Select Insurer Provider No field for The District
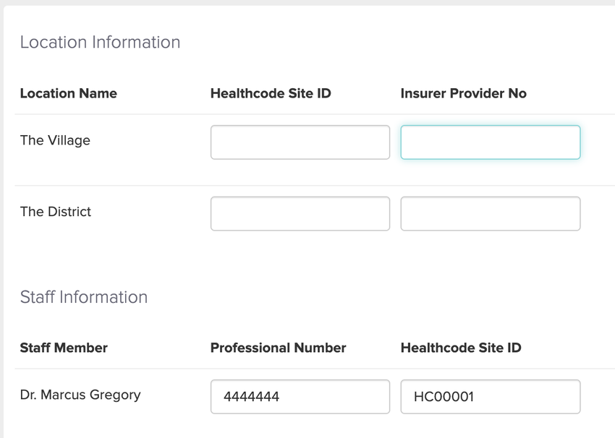Viewport: 615px width, 438px height. (490, 214)
